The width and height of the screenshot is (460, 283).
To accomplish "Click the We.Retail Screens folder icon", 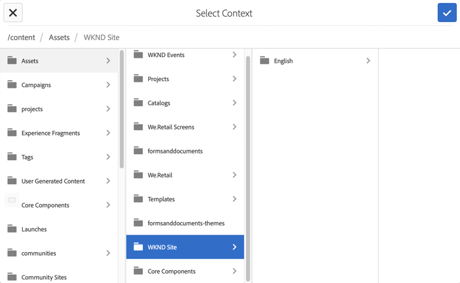I will point(139,127).
